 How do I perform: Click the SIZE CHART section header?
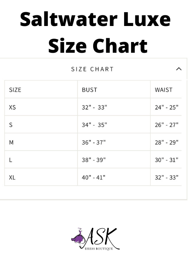pos(92,69)
